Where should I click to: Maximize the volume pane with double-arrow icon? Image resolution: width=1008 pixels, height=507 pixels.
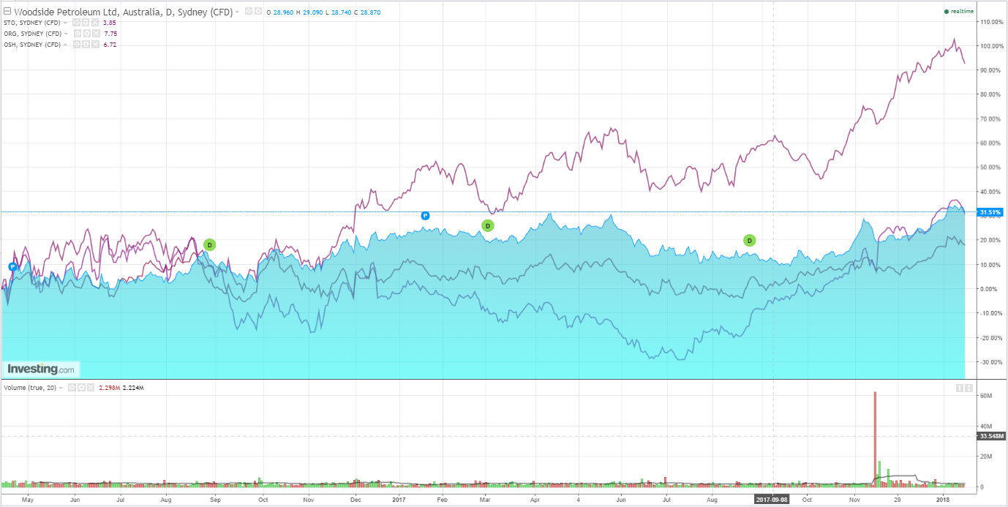coord(968,388)
